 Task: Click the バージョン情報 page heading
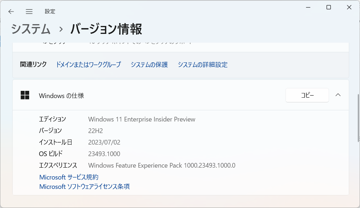point(106,29)
